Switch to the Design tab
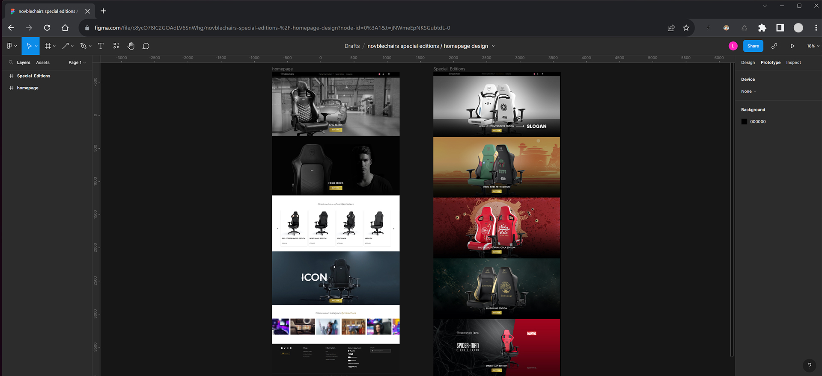The image size is (822, 376). [x=748, y=62]
